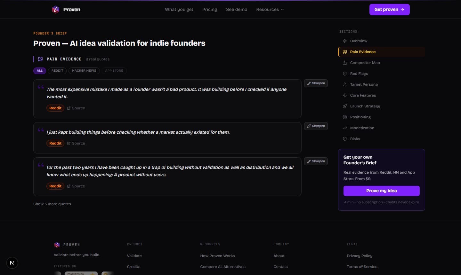Click the 'FOUNDER'S BRIEF' label

(50, 33)
